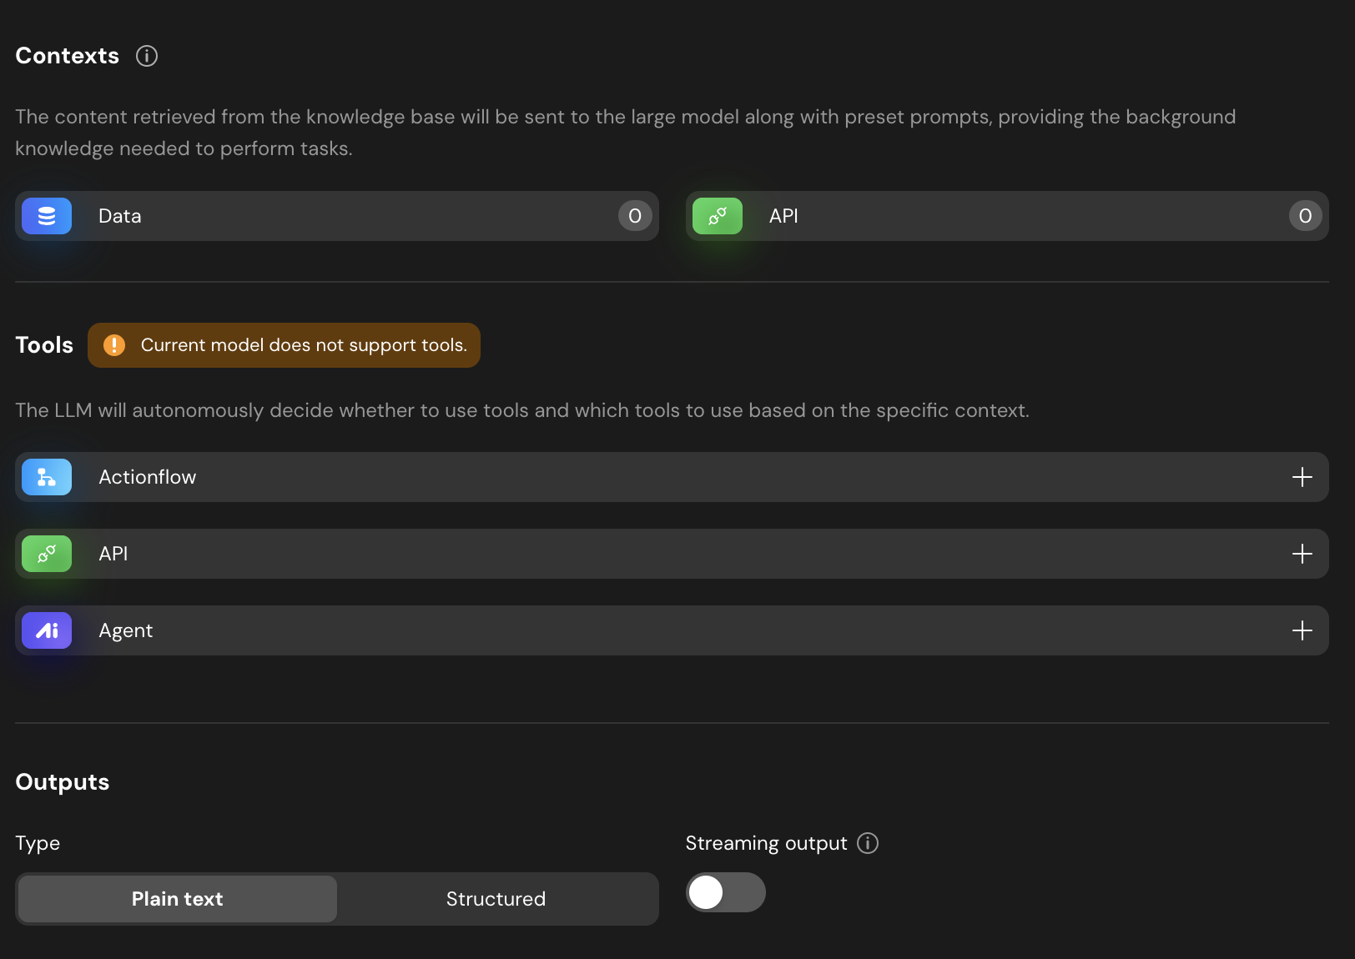
Task: Click the Agent row label
Action: (x=126, y=630)
